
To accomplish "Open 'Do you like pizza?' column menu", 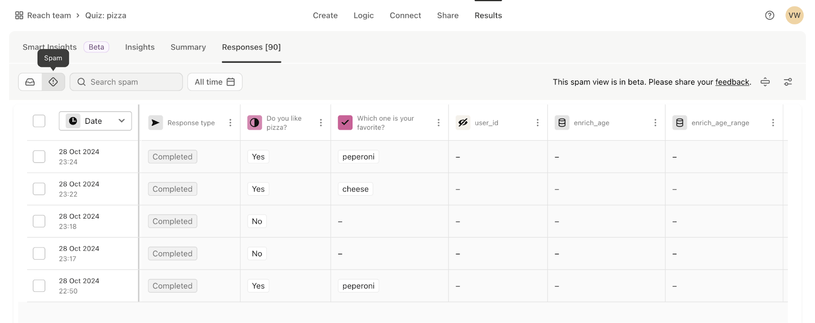I will coord(321,123).
